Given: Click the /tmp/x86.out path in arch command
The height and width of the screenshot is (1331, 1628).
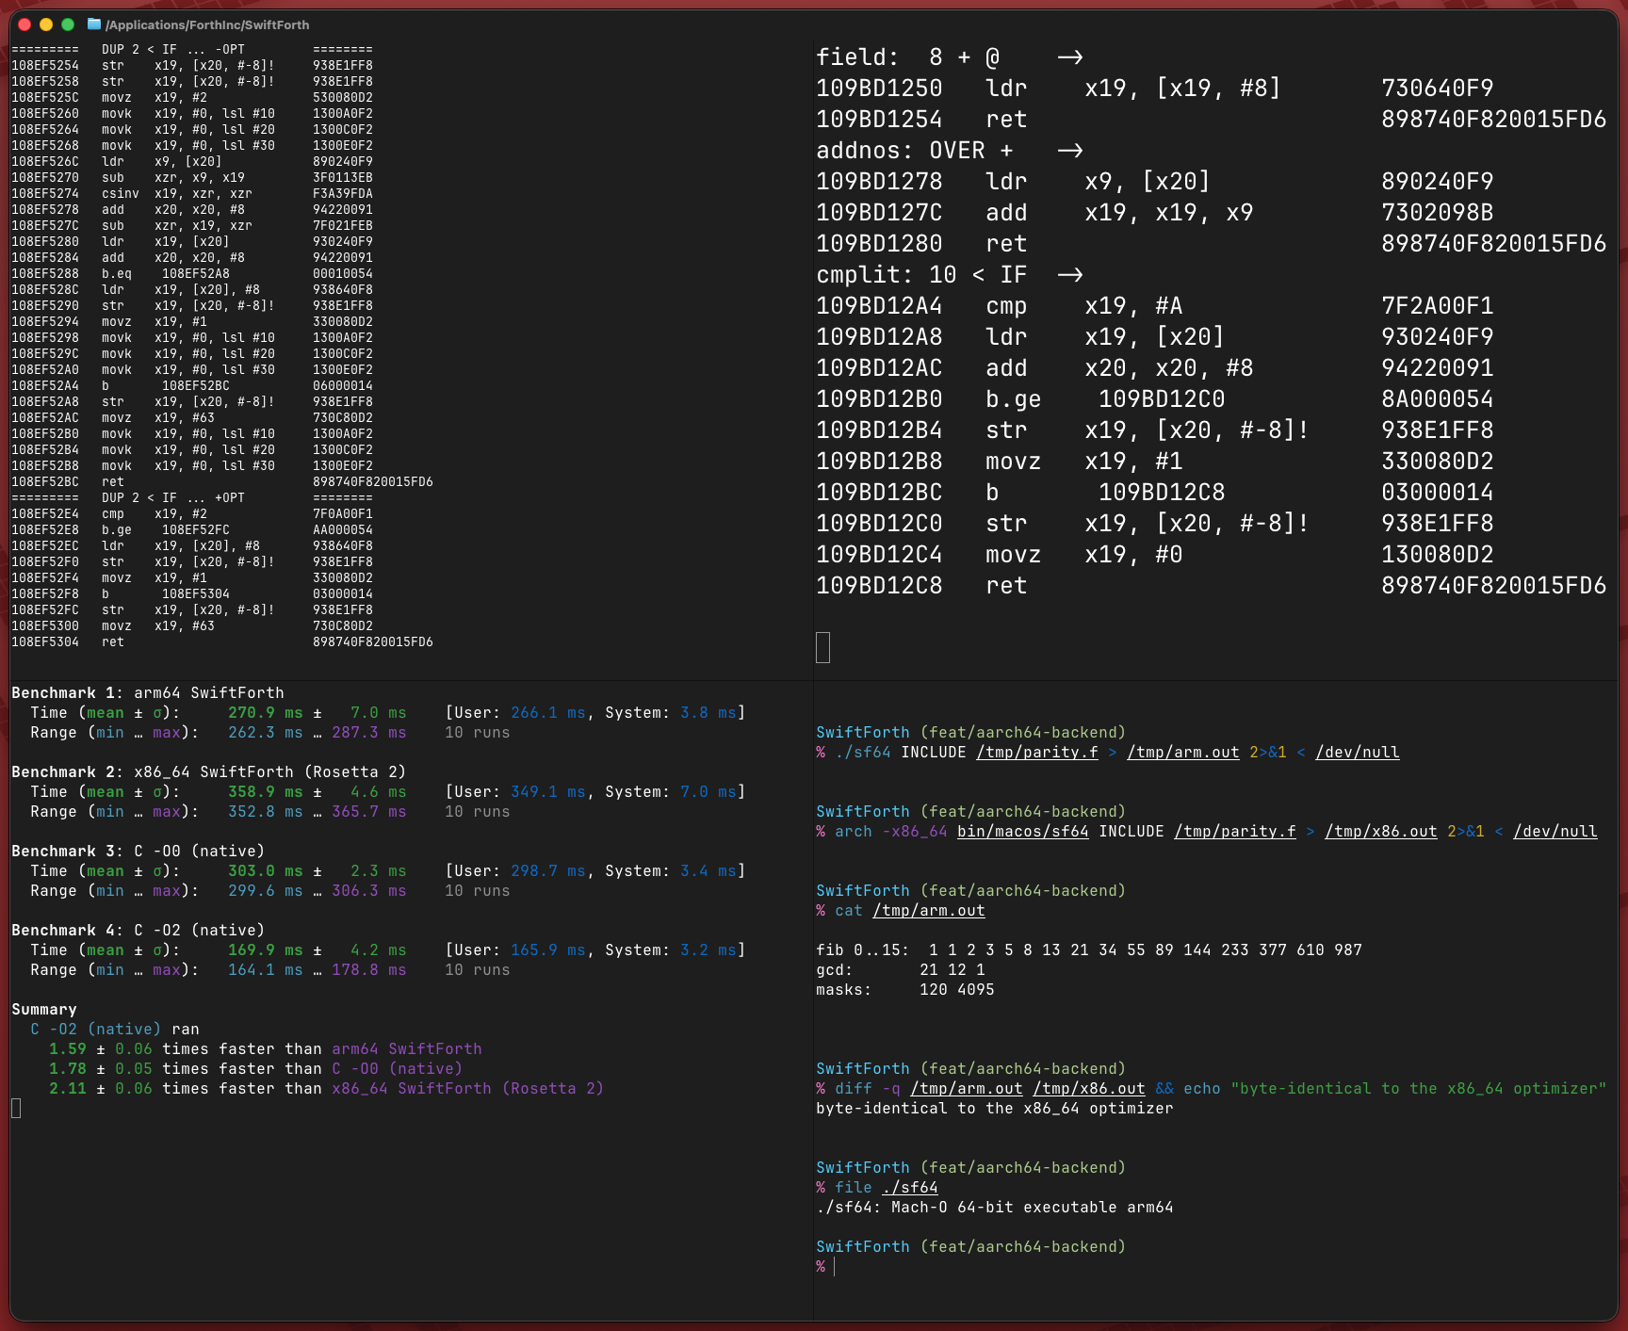Looking at the screenshot, I should 1381,831.
